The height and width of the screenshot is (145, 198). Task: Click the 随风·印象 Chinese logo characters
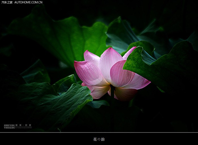tap(23, 125)
